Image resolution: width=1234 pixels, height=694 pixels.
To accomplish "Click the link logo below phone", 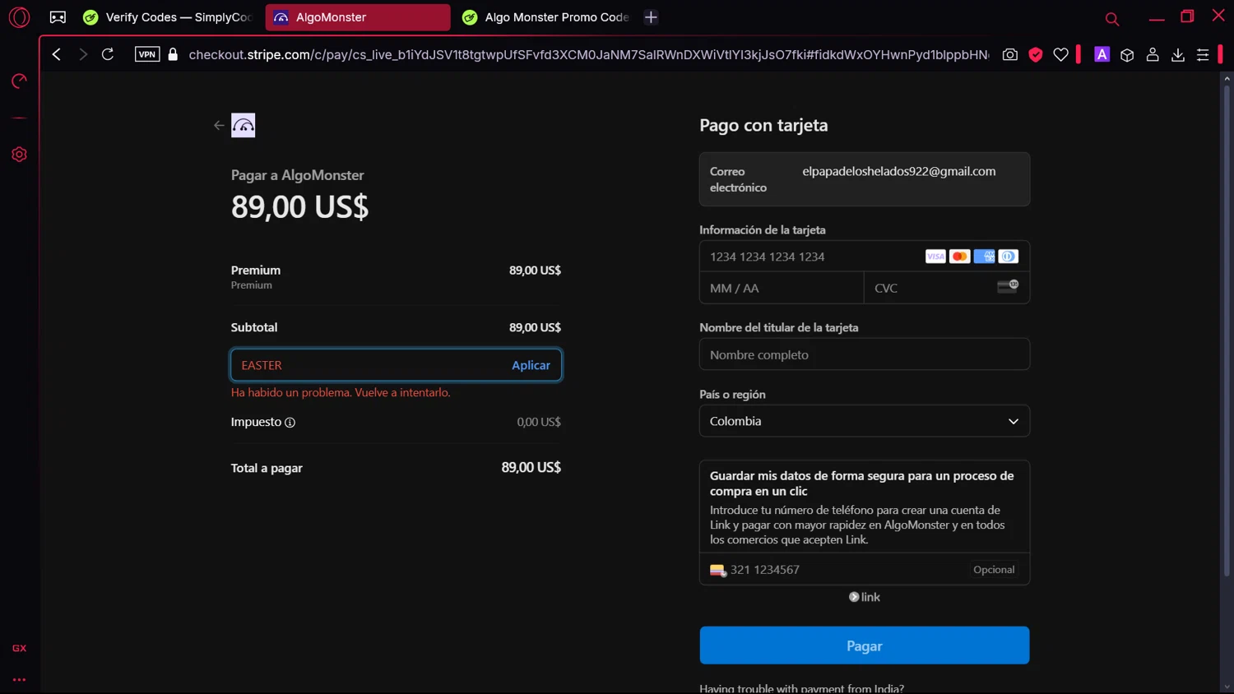I will tap(865, 597).
